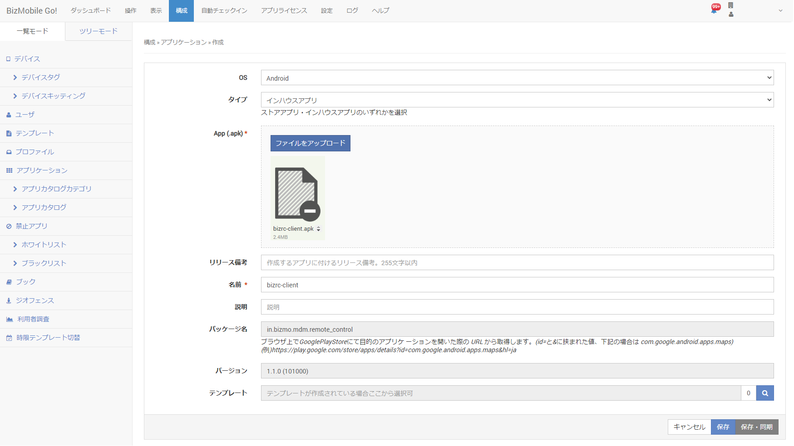Expand the デバイスタグ sidebar item
The height and width of the screenshot is (446, 794).
[41, 78]
